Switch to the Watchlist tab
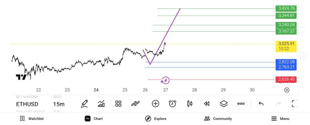The width and height of the screenshot is (310, 125). click(x=32, y=119)
